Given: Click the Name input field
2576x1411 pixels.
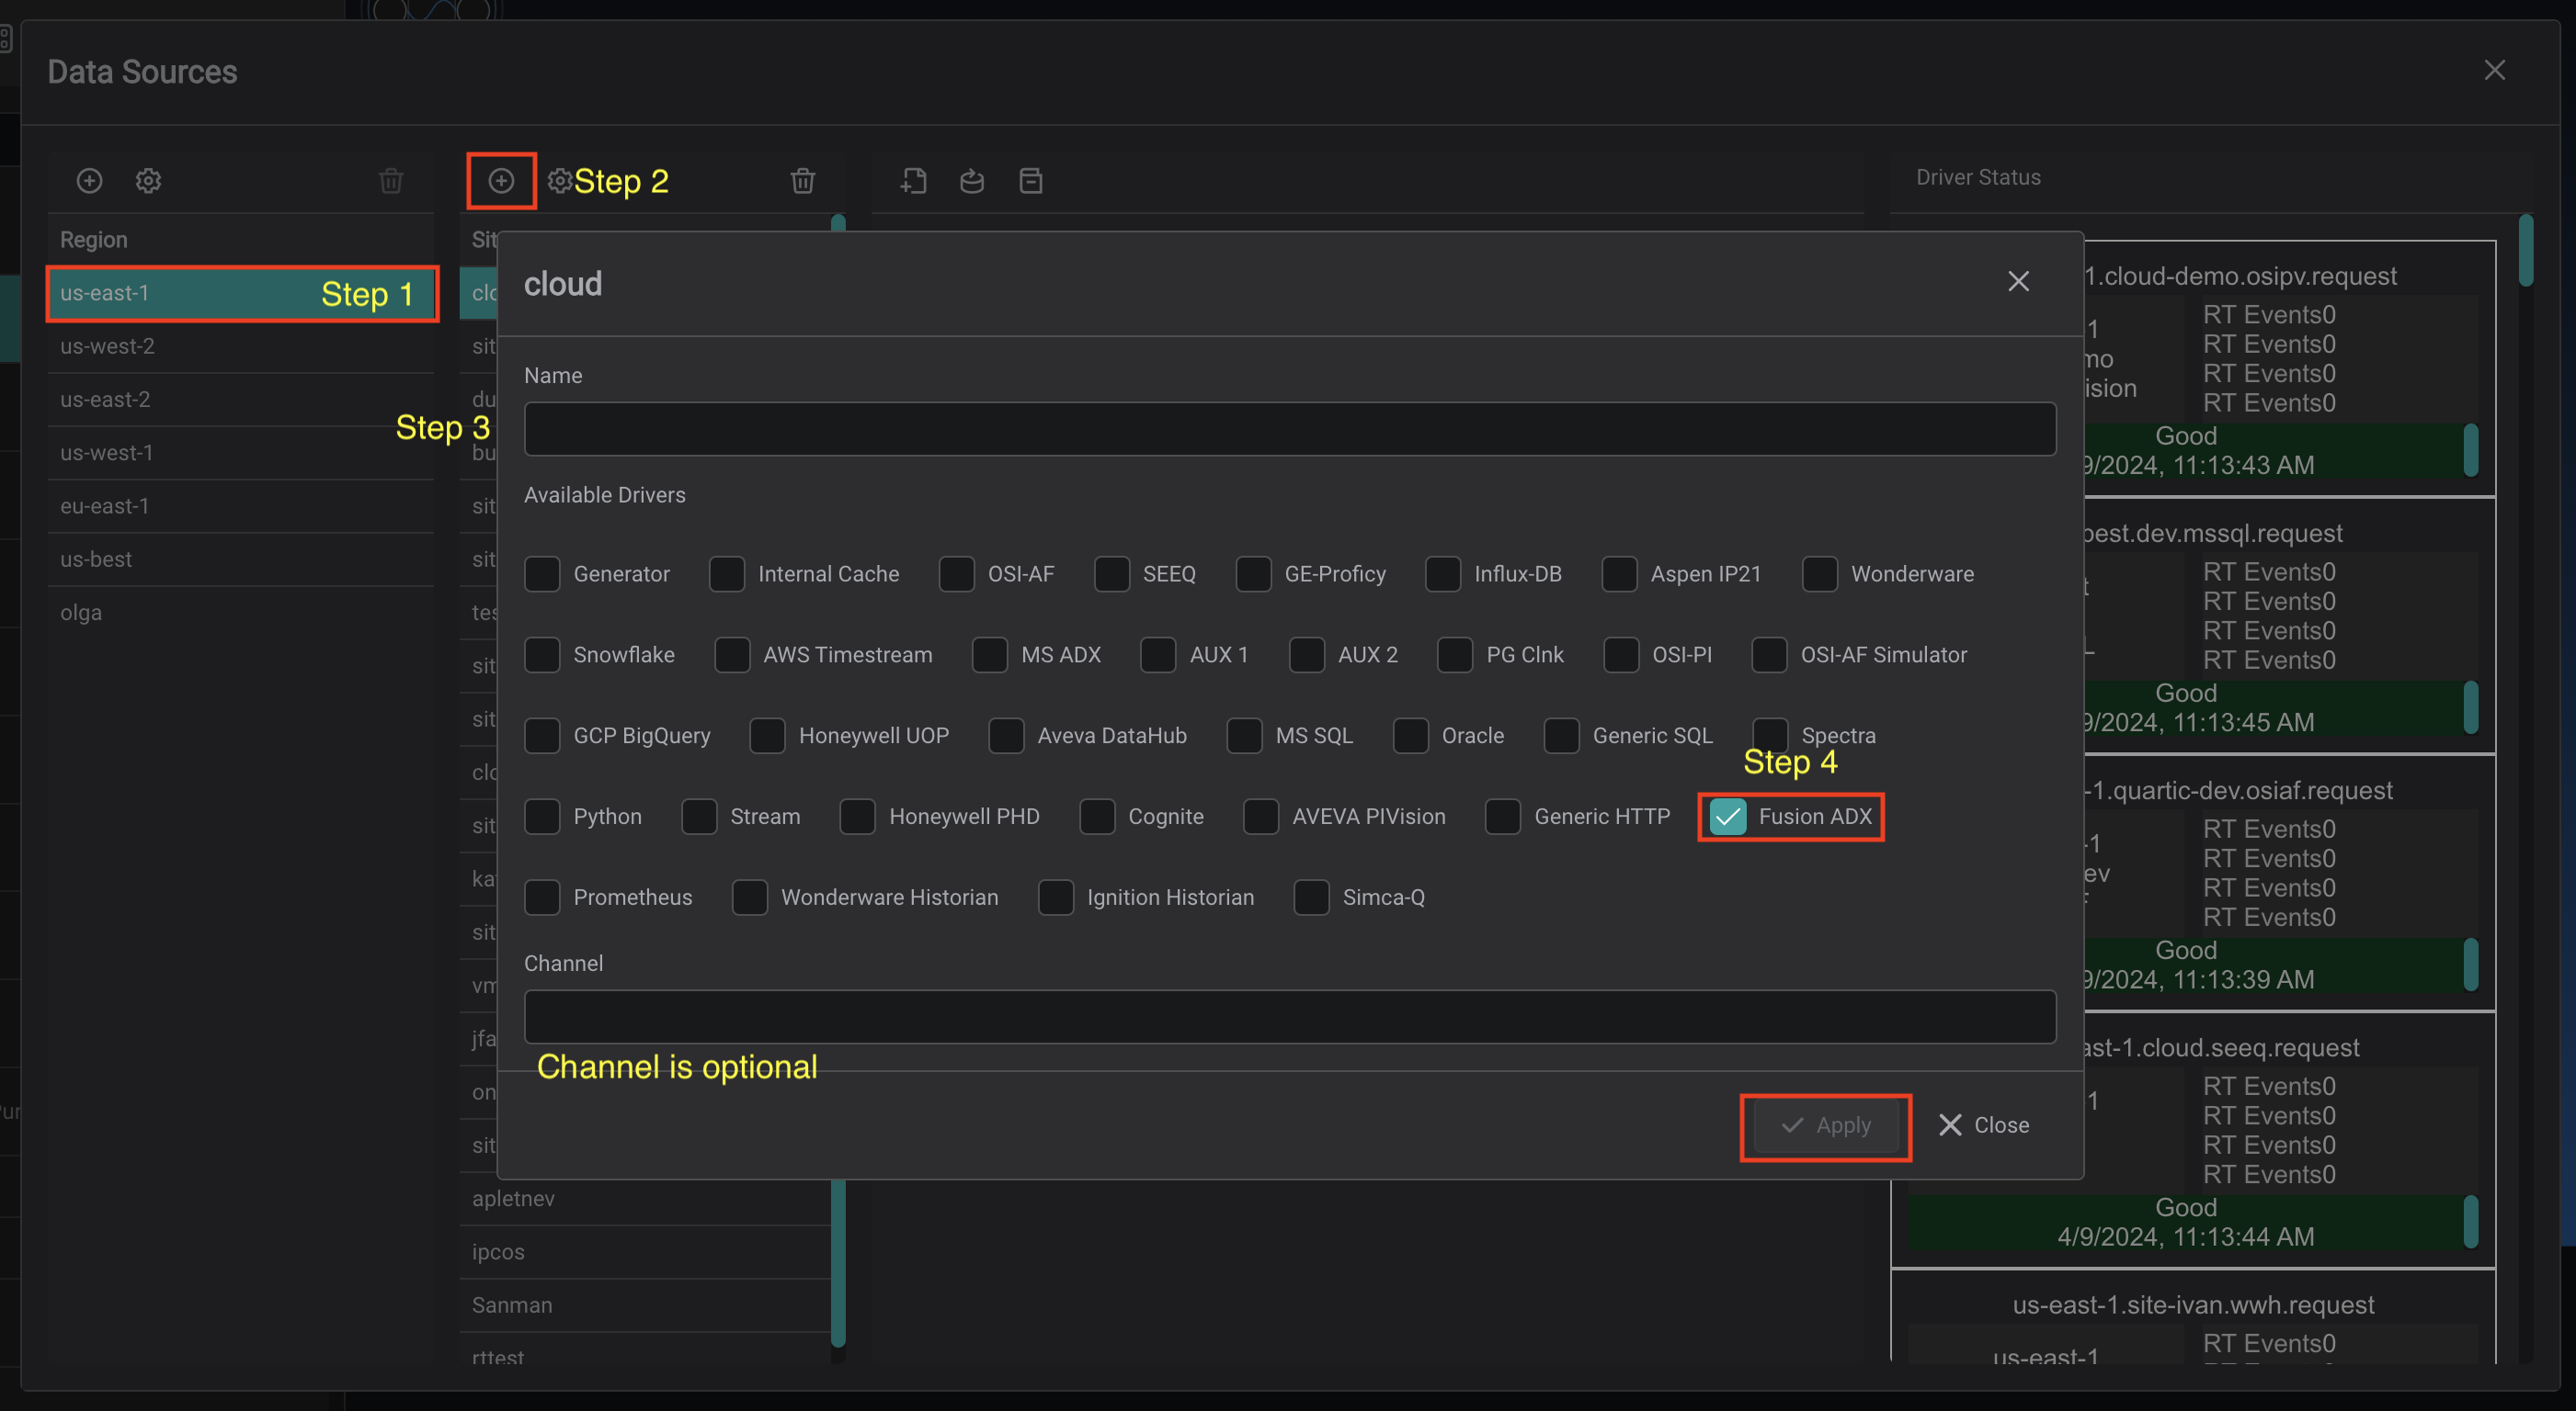Looking at the screenshot, I should pos(1290,430).
